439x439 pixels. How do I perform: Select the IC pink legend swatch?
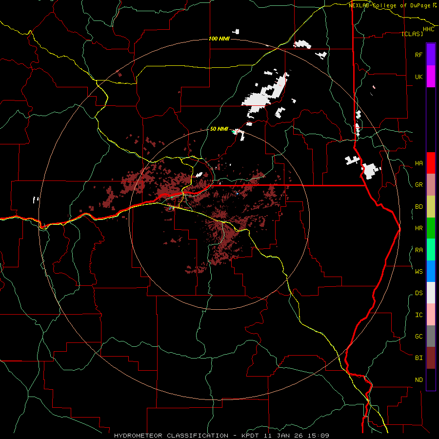[431, 315]
